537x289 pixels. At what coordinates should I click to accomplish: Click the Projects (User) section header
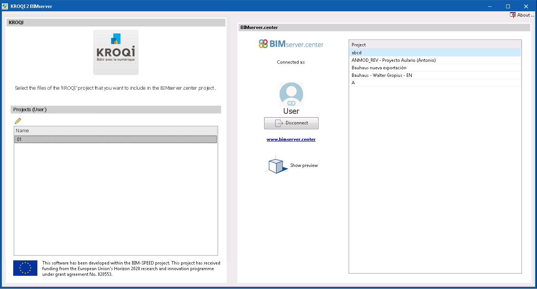pos(115,110)
